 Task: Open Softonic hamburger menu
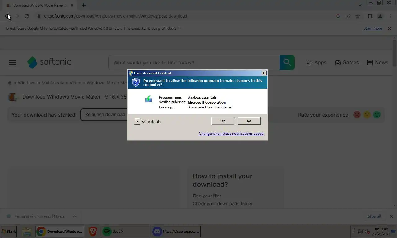12,63
